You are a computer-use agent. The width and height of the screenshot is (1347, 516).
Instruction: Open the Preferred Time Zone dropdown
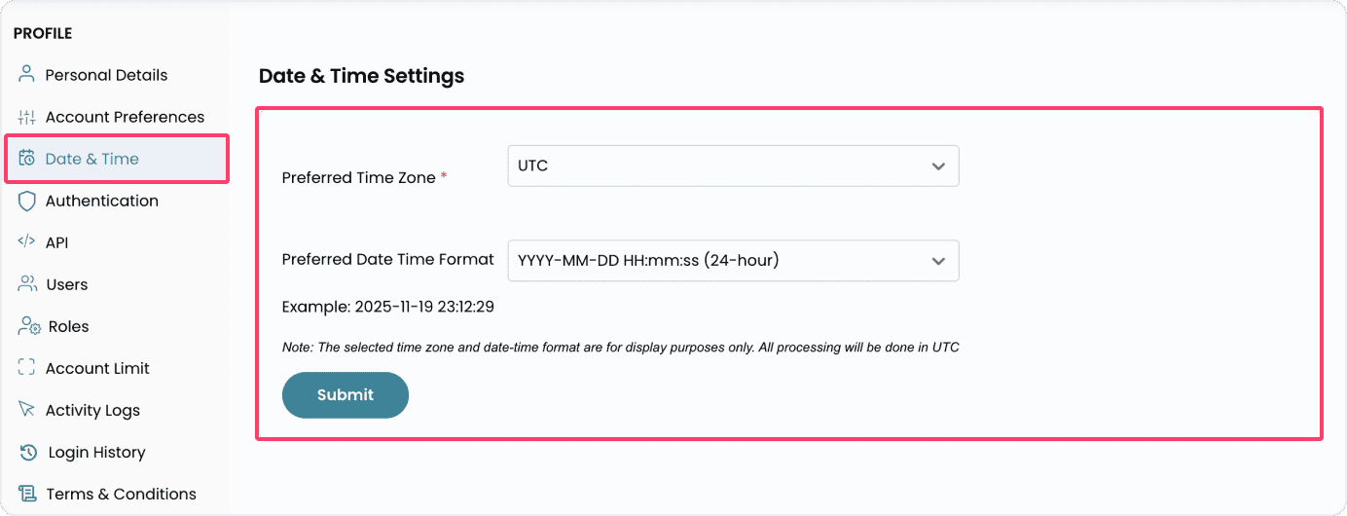732,166
